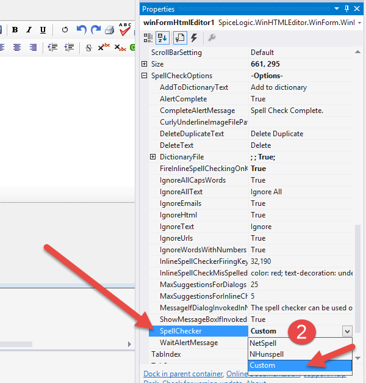Collapse the SpellCheckOptions group
Image resolution: width=366 pixels, height=383 pixels.
[x=145, y=76]
